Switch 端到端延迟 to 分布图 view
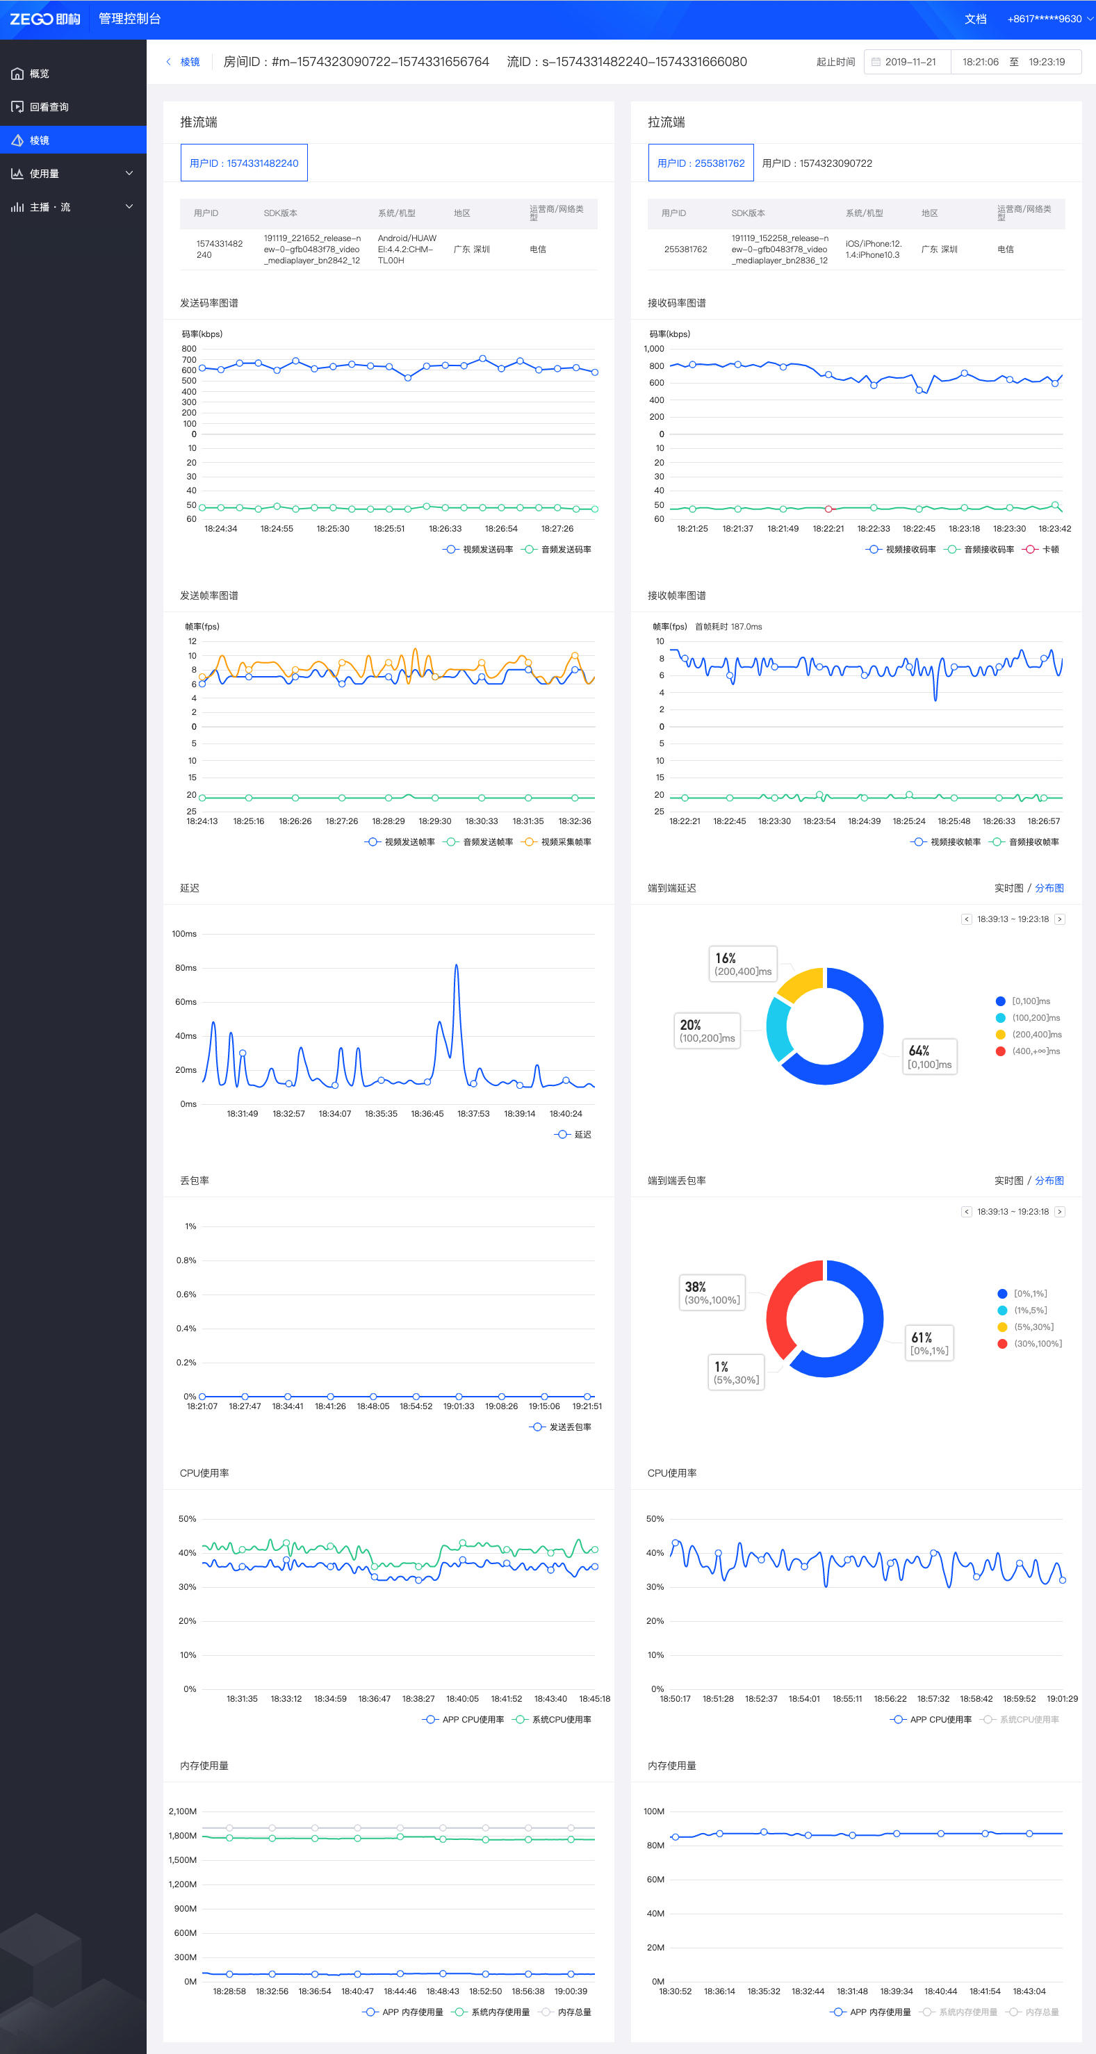 coord(1049,888)
